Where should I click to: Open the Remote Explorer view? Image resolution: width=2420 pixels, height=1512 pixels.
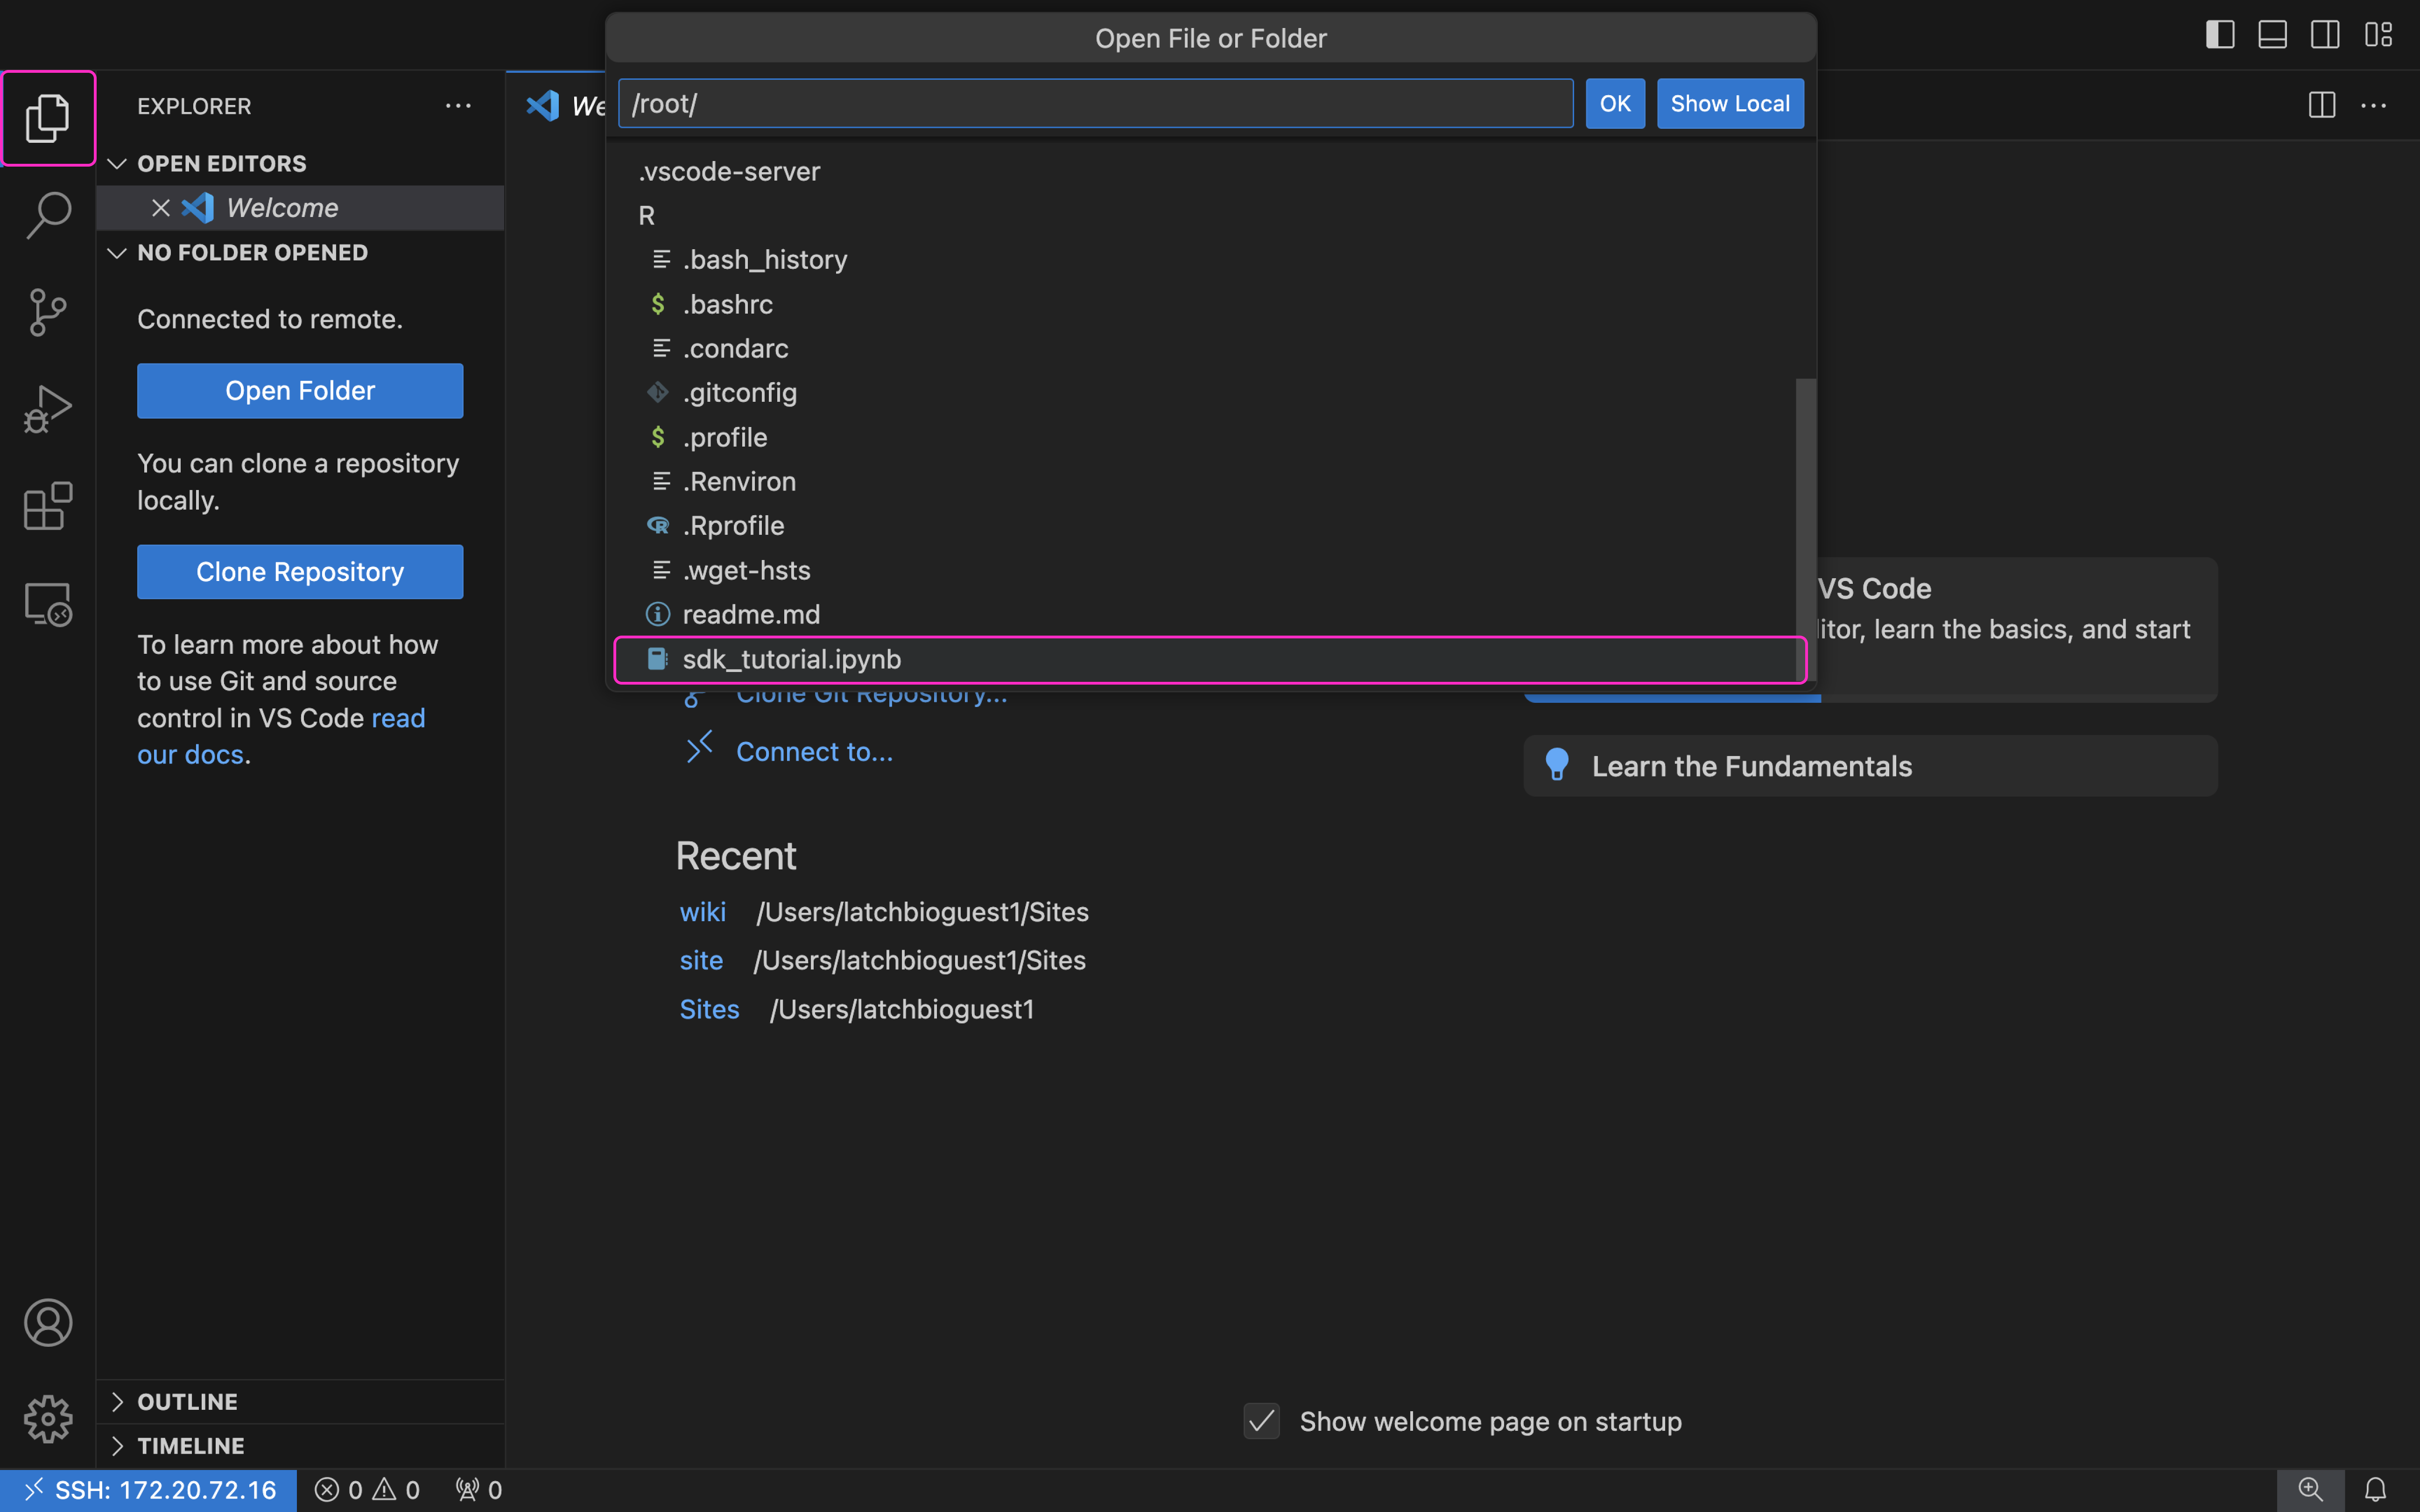click(x=48, y=604)
